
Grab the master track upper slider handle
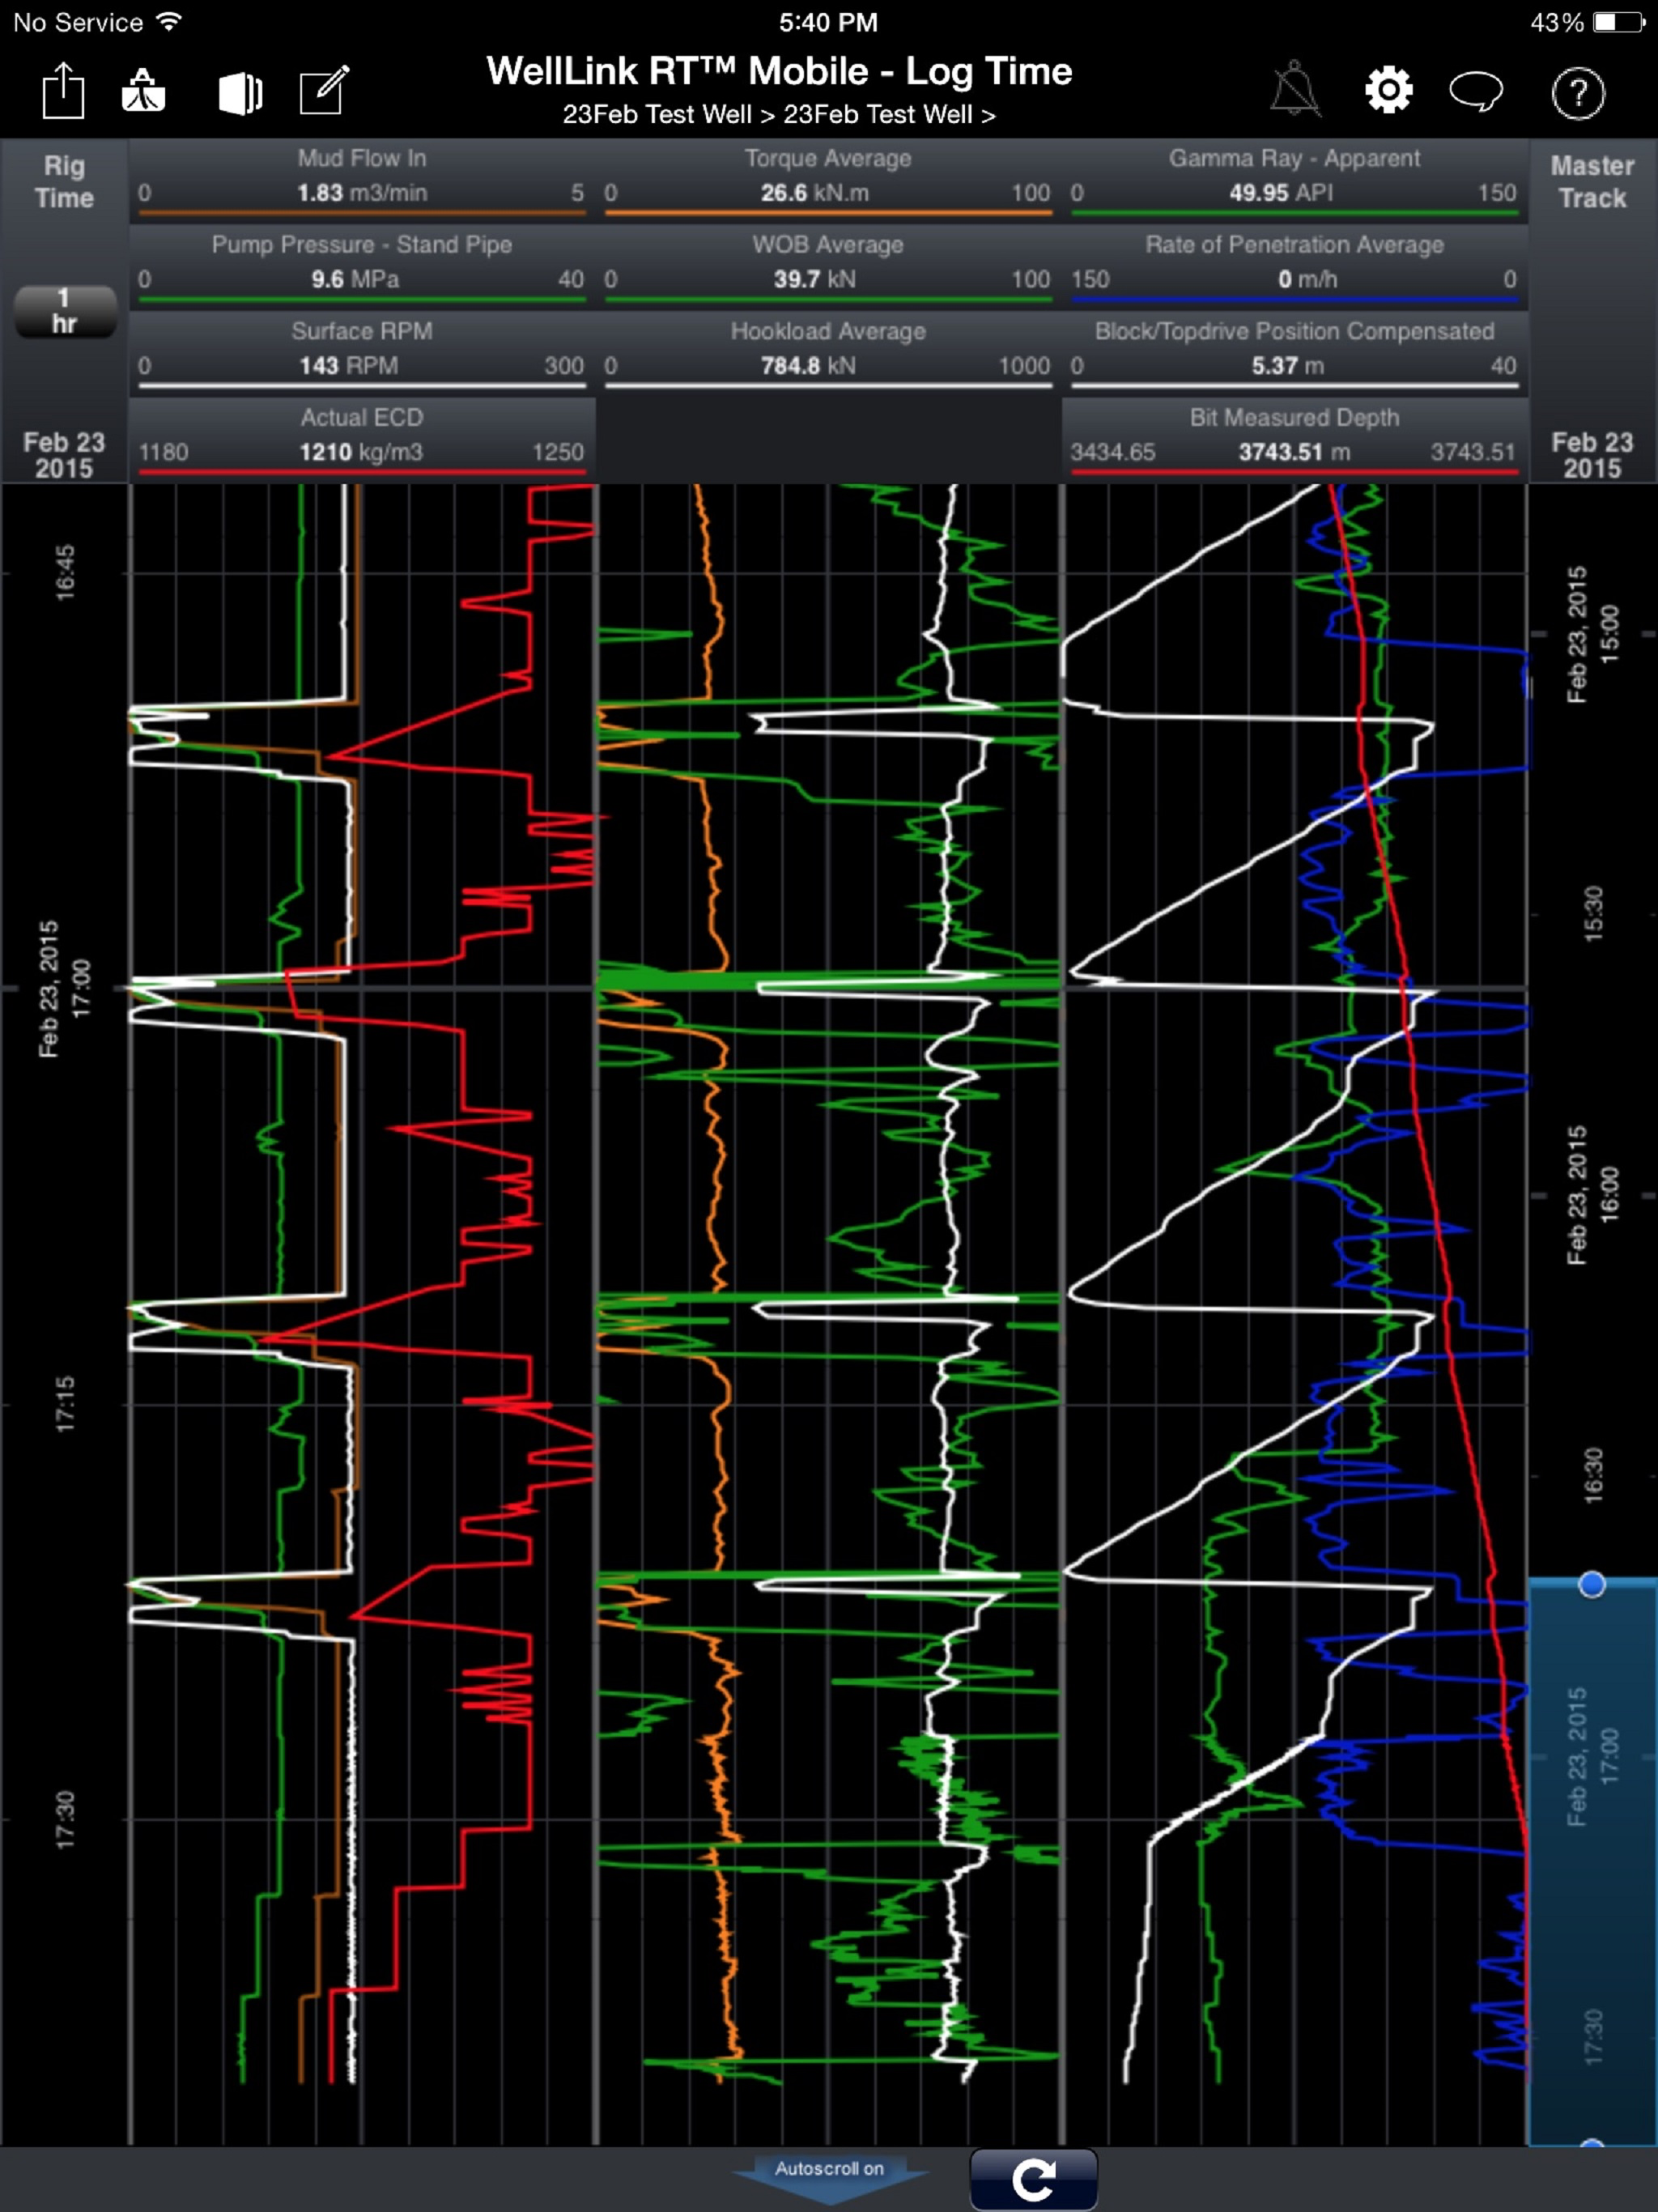point(1591,1584)
